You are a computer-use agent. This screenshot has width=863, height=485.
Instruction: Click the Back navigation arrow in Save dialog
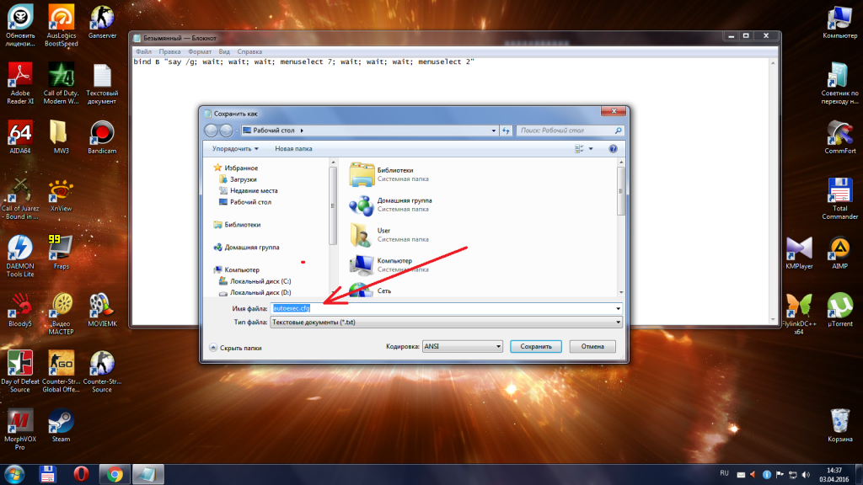tap(211, 131)
